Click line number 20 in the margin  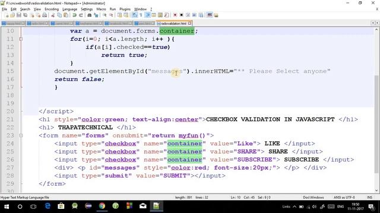pyautogui.click(x=10, y=111)
